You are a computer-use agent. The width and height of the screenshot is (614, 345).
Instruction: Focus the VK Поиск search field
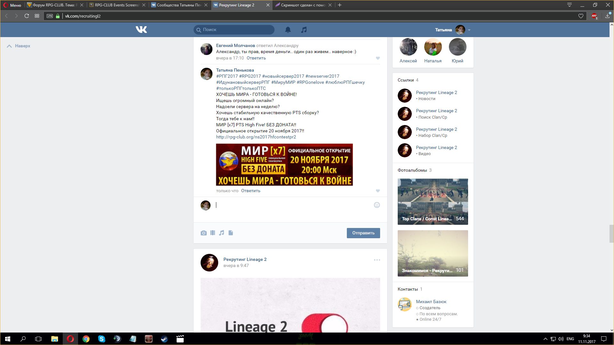[x=234, y=30]
